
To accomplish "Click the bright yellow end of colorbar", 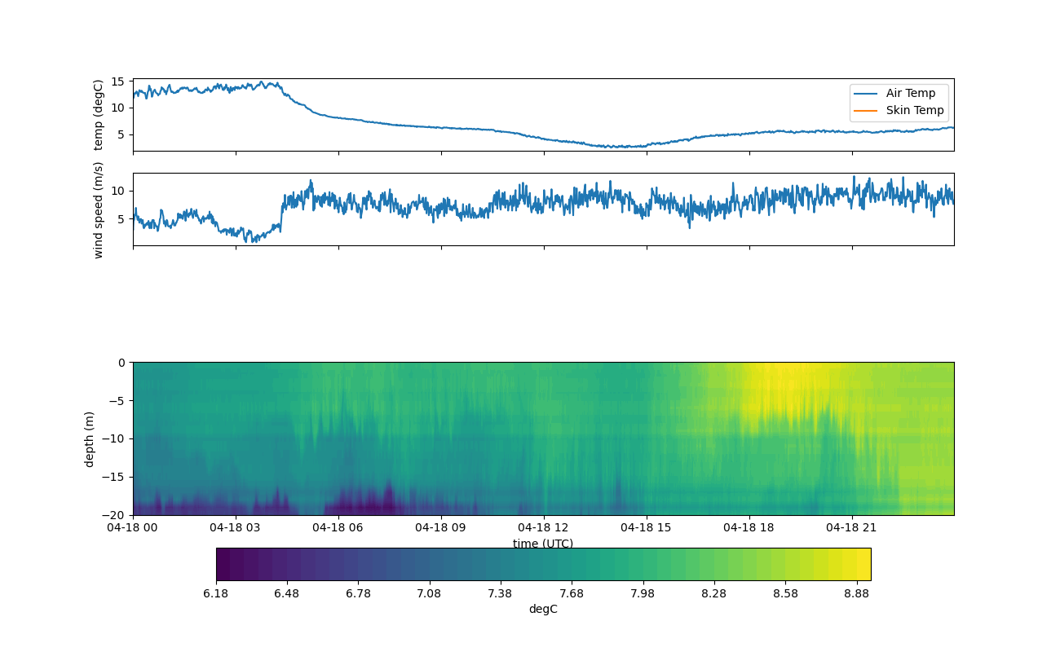I will pyautogui.click(x=864, y=564).
